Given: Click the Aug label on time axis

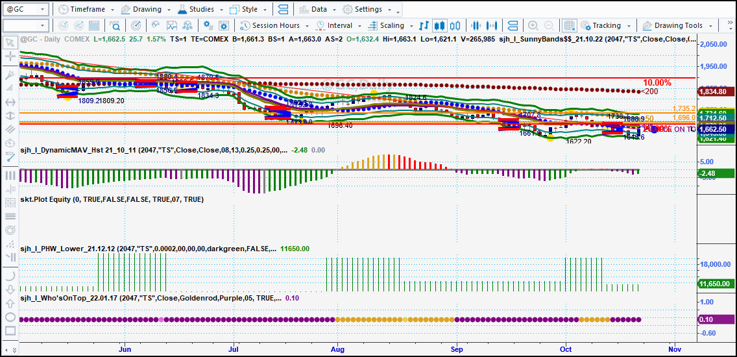Looking at the screenshot, I should [337, 349].
